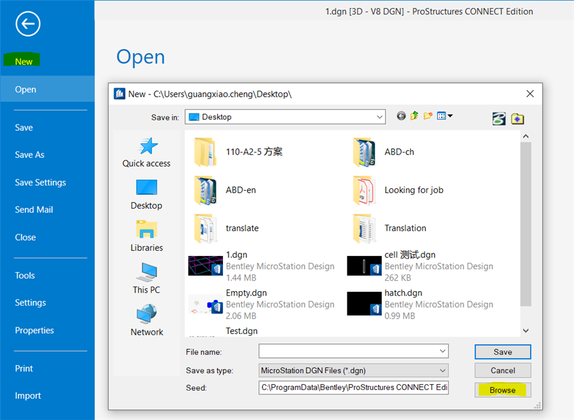This screenshot has height=420, width=574.
Task: Click the Browse button for seed file
Action: coord(502,390)
